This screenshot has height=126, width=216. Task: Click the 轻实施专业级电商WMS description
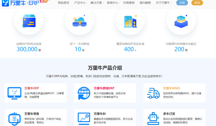pos(182,95)
